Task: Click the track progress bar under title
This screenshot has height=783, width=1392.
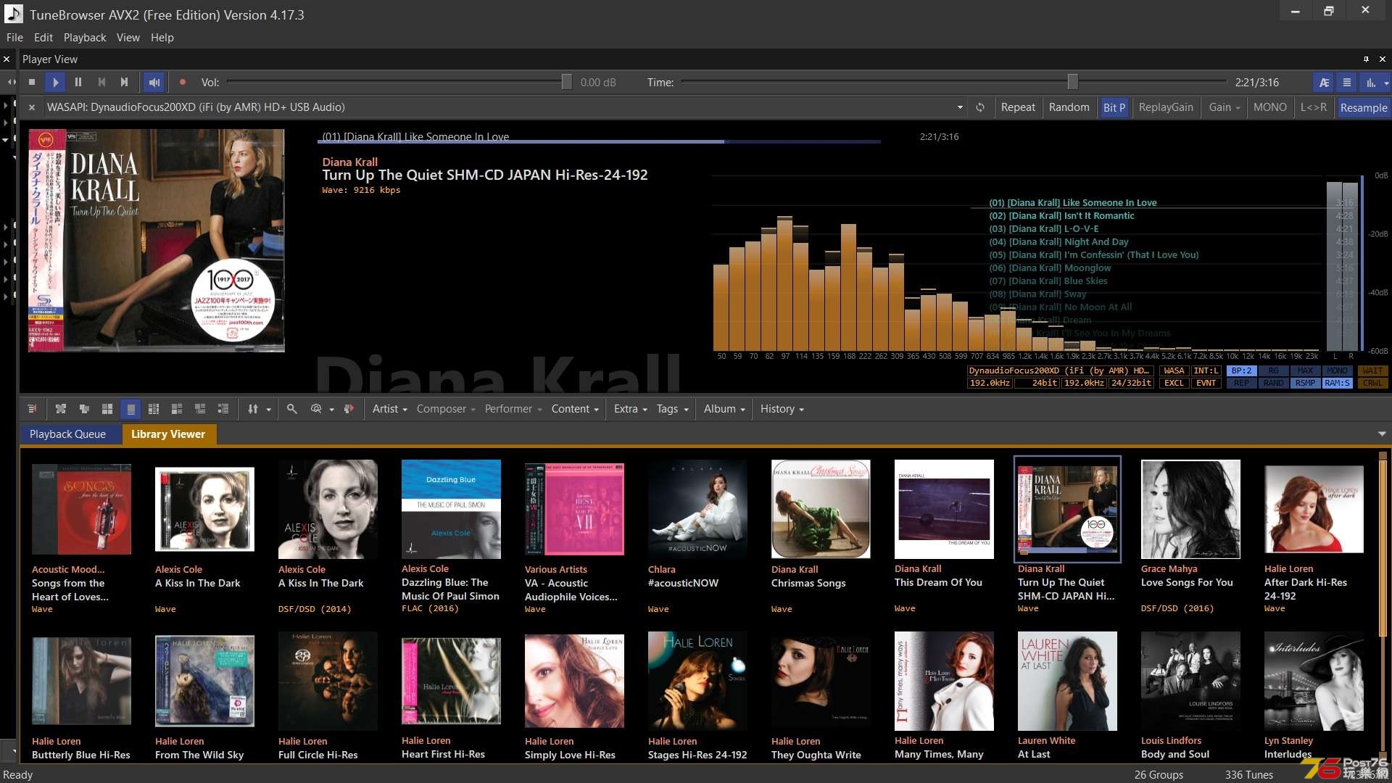Action: pos(600,142)
